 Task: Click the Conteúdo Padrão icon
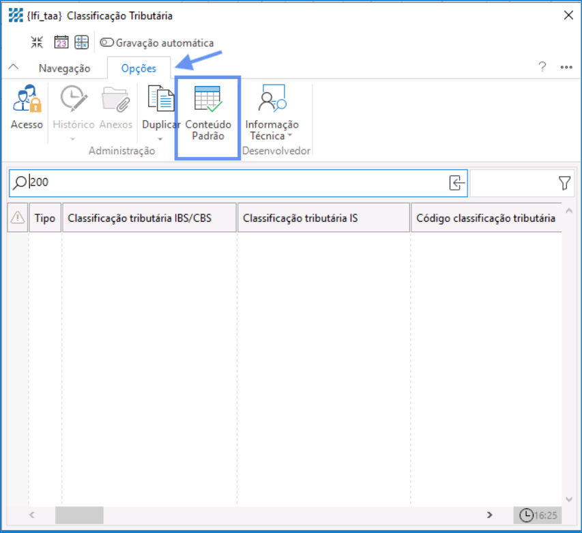tap(207, 100)
